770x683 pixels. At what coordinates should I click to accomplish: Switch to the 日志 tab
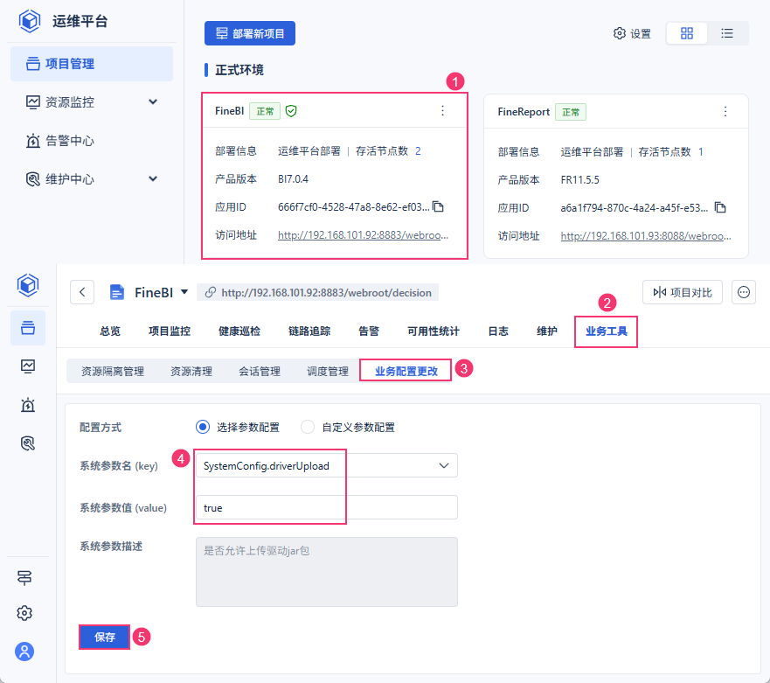point(498,331)
